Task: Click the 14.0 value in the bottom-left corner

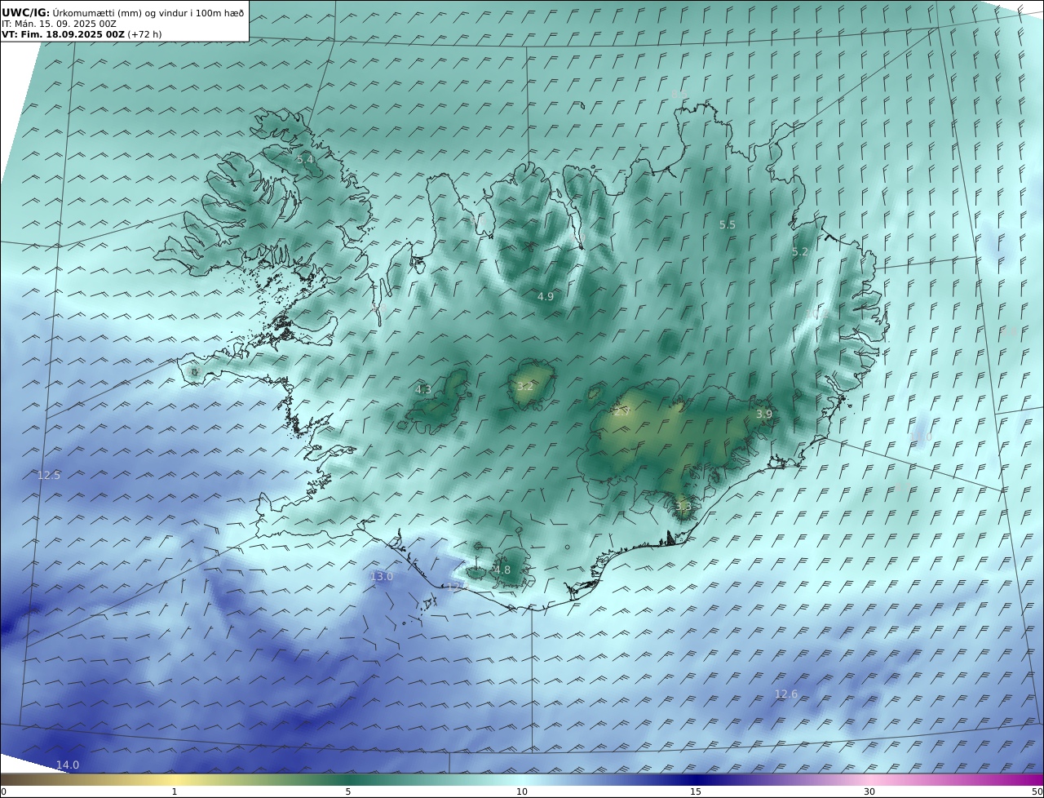Action: tap(68, 765)
